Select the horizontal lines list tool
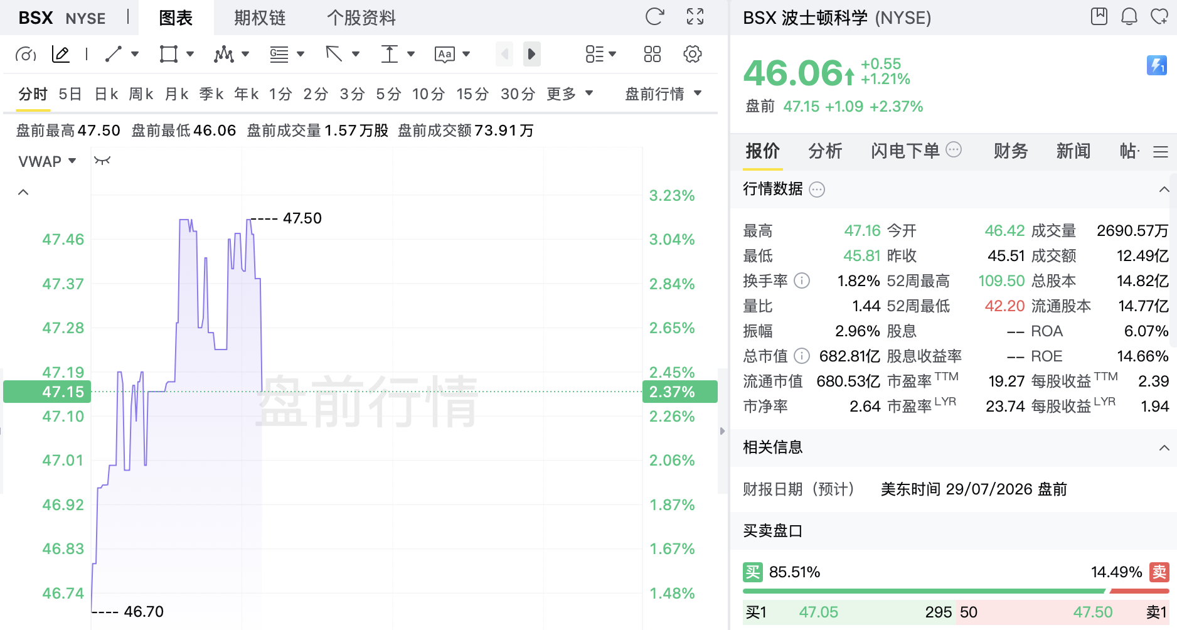This screenshot has height=630, width=1177. [x=279, y=55]
